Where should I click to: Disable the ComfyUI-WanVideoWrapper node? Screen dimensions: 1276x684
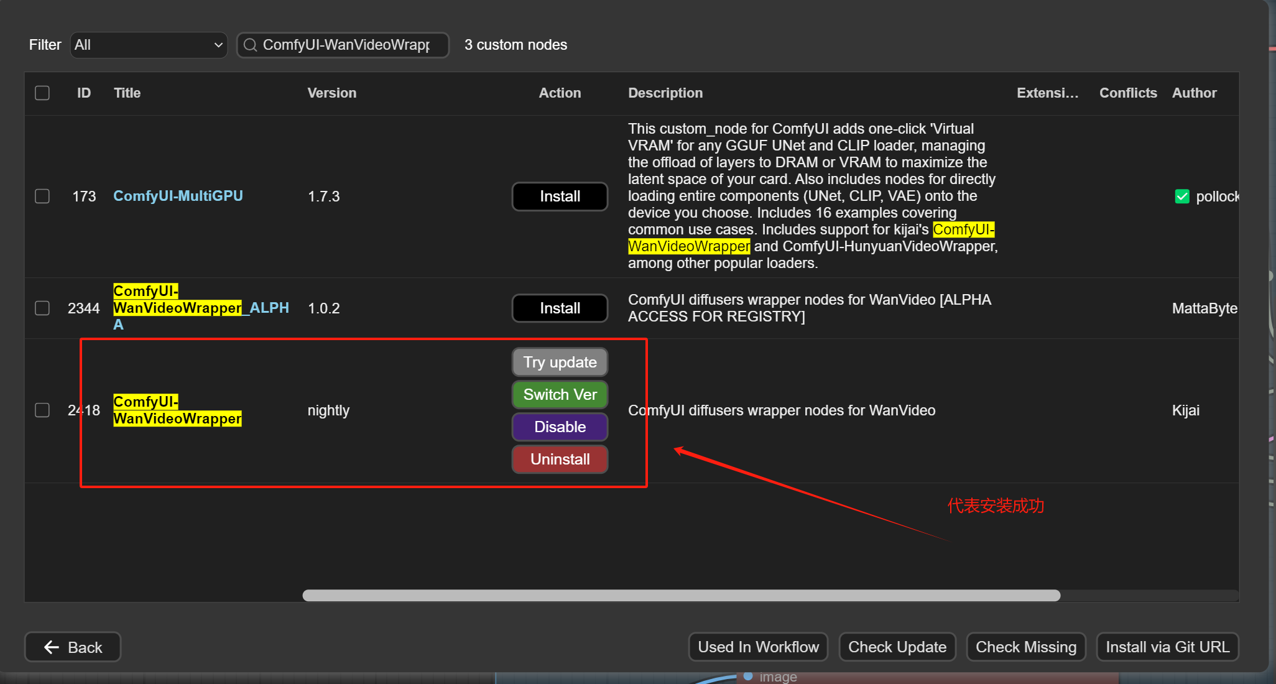pyautogui.click(x=560, y=427)
